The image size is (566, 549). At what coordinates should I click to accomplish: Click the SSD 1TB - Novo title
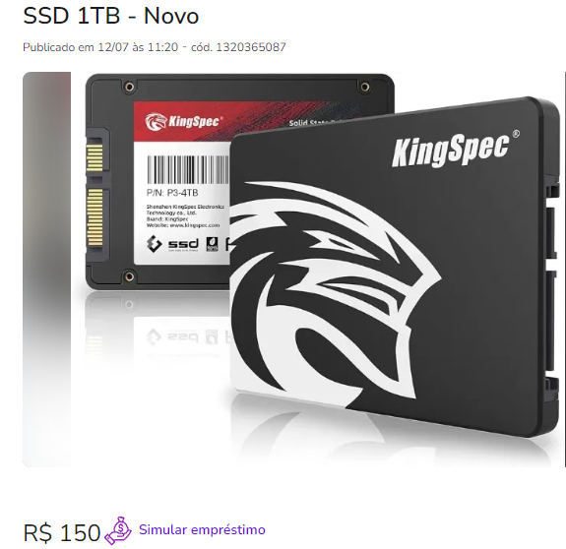coord(111,16)
